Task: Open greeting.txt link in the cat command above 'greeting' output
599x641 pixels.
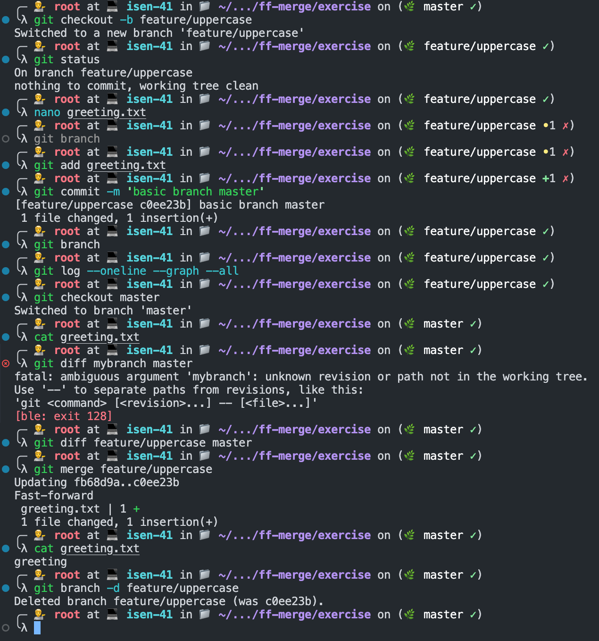Action: pos(100,548)
